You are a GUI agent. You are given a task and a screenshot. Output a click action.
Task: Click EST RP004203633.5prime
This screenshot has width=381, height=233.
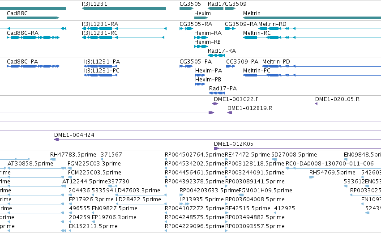pos(209,191)
